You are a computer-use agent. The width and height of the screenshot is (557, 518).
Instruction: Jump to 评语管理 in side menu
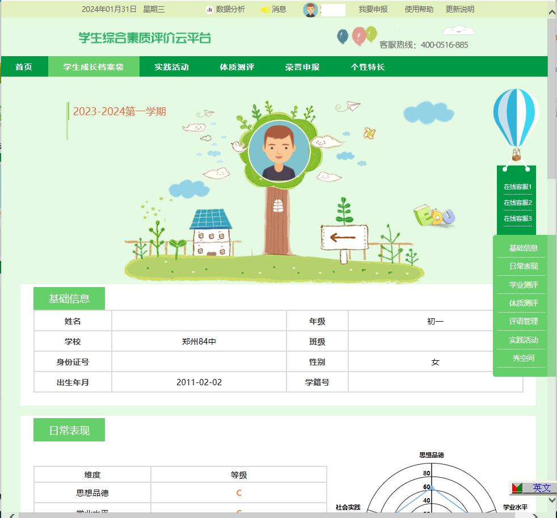[524, 321]
